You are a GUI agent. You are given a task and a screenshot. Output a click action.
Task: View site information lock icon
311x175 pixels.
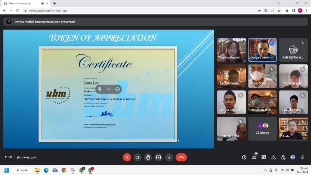pyautogui.click(x=26, y=11)
